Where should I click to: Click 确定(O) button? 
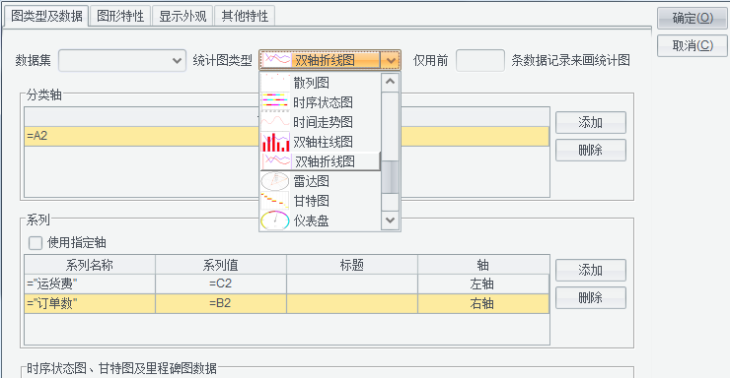point(693,18)
